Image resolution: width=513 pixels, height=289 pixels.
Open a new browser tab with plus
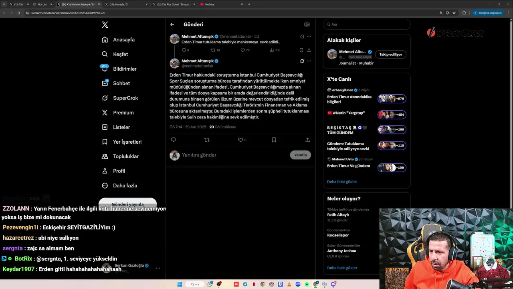tap(249, 4)
